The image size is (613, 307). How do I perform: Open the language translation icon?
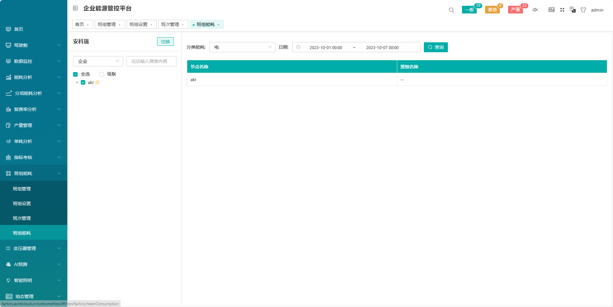(x=573, y=10)
